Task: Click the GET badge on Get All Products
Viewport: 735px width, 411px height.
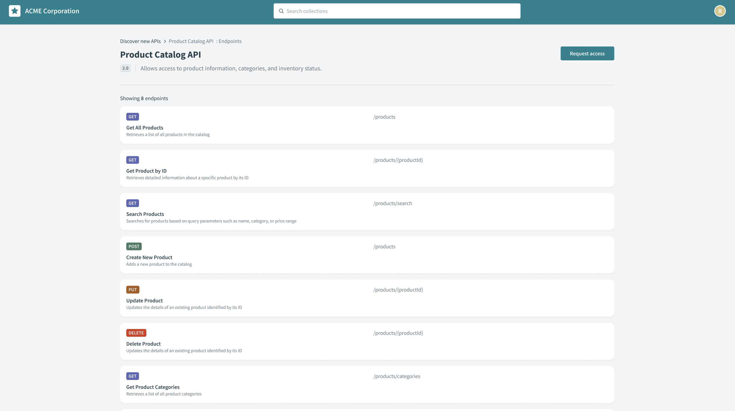Action: coord(132,117)
